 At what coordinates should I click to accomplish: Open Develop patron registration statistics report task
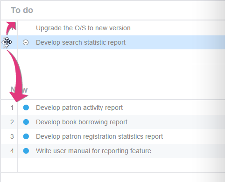99,136
